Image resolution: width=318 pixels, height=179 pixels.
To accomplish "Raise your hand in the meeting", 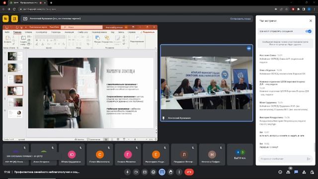I will click(x=170, y=172).
